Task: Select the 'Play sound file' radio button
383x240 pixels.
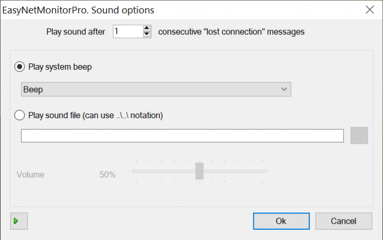Action: point(20,115)
